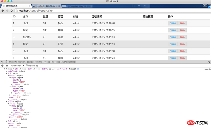Open the DevTools search magnifier icon

point(2,62)
